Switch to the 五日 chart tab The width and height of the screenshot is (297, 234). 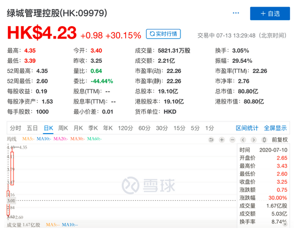(x=32, y=128)
